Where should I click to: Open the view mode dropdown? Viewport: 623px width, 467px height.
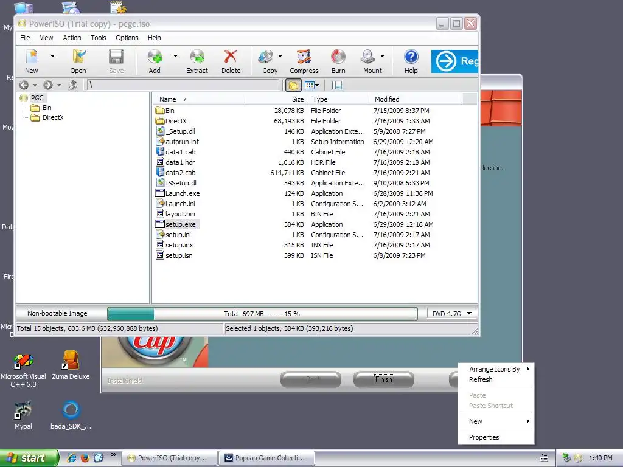click(312, 85)
